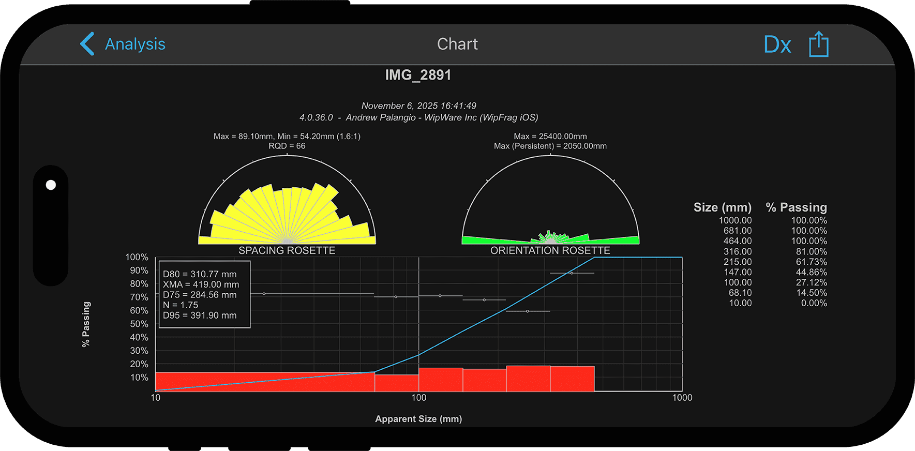Click the widest red histogram bar
This screenshot has height=451, width=915.
(x=264, y=381)
